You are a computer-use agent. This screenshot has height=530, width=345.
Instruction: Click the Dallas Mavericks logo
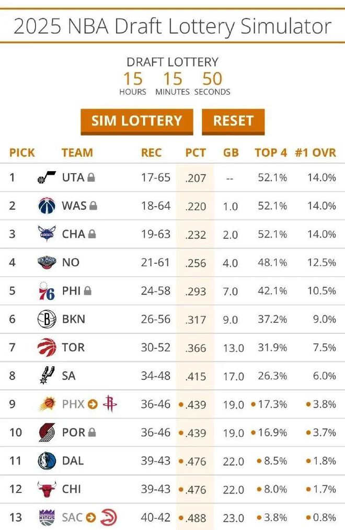click(x=47, y=461)
